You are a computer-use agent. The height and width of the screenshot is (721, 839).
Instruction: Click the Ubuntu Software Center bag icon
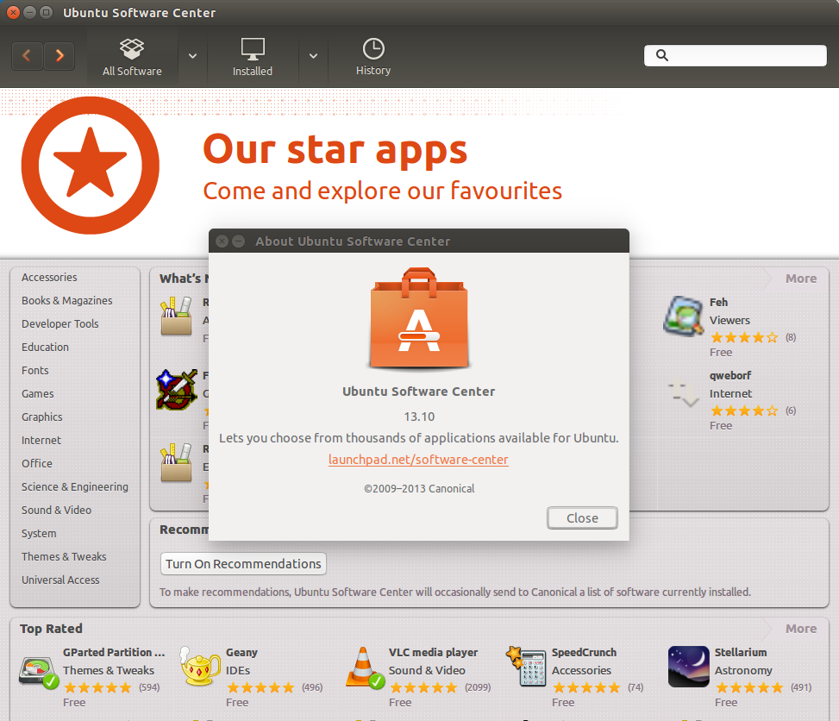tap(419, 318)
